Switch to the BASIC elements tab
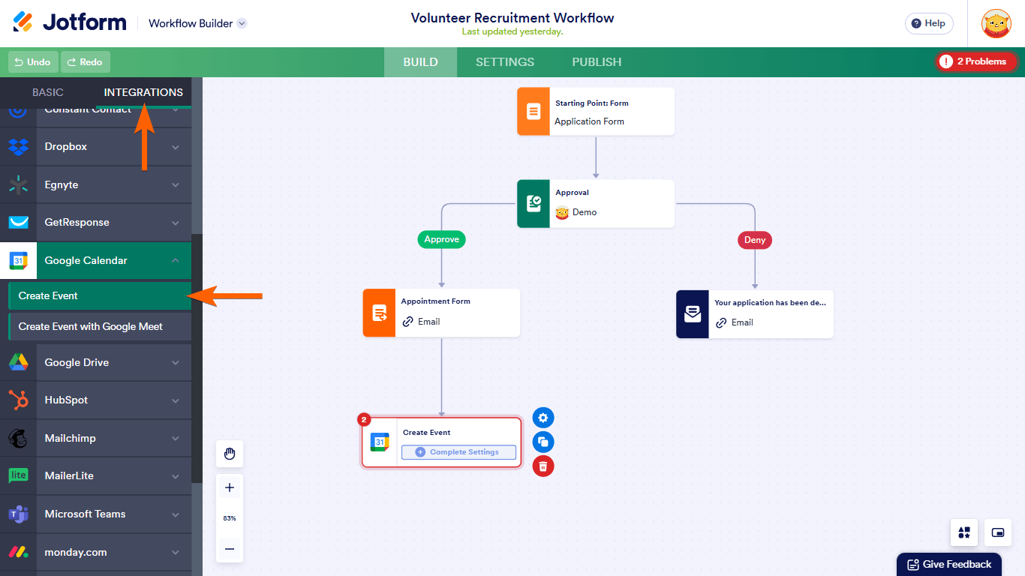This screenshot has height=576, width=1025. pyautogui.click(x=48, y=92)
